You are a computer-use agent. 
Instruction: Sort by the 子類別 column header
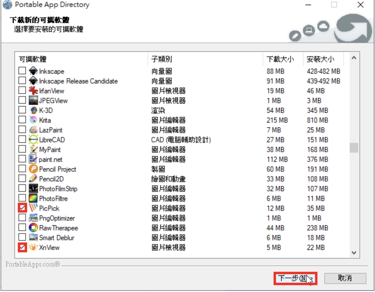click(x=205, y=59)
